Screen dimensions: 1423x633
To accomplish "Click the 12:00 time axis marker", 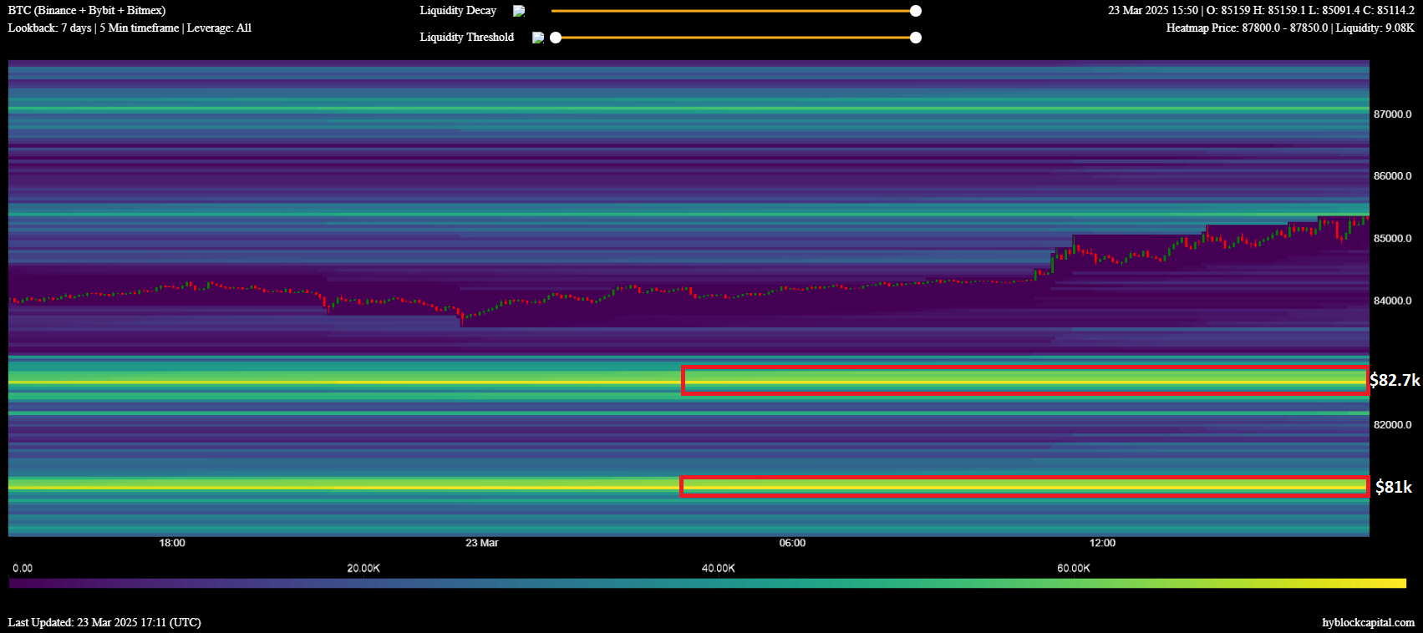I will click(1102, 543).
